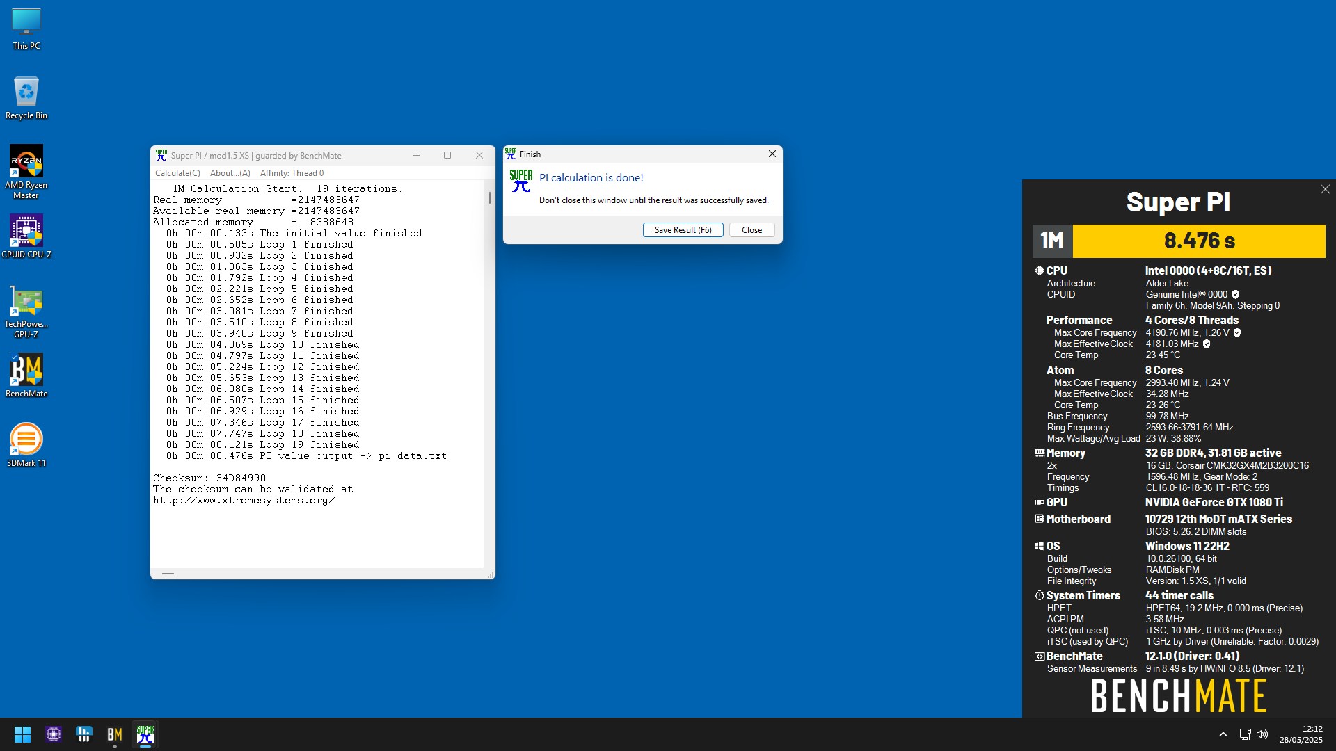Show hidden system tray icons
The image size is (1336, 751).
pyautogui.click(x=1223, y=734)
